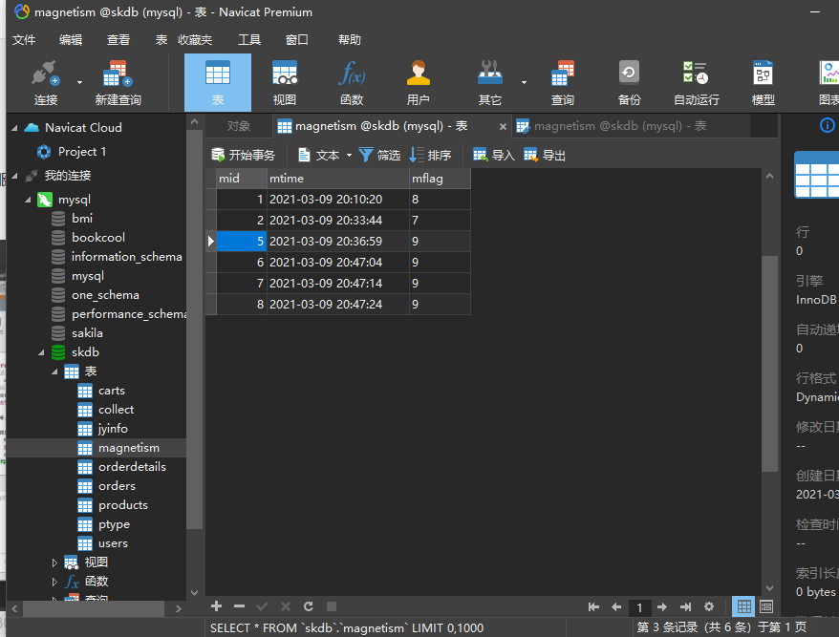Open page settings gear icon
This screenshot has height=637, width=839.
[709, 606]
